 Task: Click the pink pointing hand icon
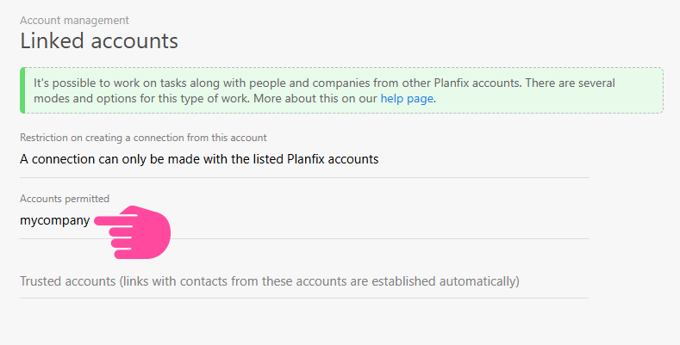pyautogui.click(x=138, y=231)
